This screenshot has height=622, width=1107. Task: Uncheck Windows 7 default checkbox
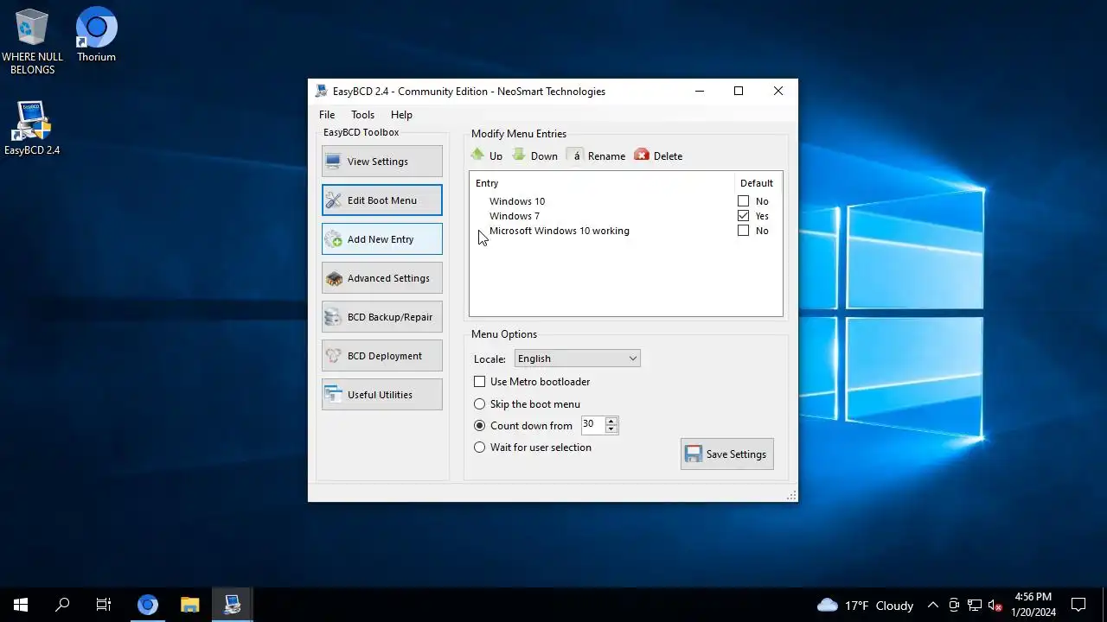[743, 216]
